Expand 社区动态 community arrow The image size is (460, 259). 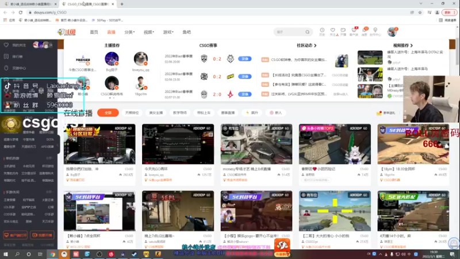tap(315, 45)
